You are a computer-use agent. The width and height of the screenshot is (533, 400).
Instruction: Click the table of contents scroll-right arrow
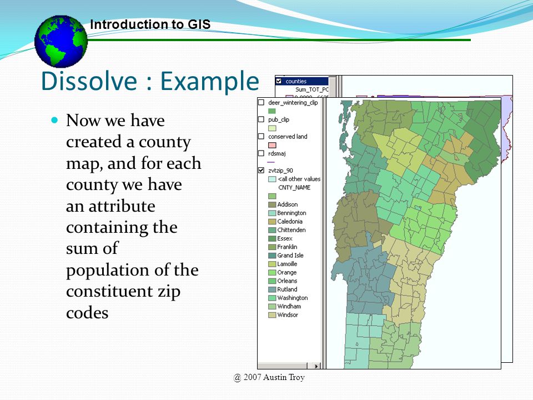[x=316, y=366]
